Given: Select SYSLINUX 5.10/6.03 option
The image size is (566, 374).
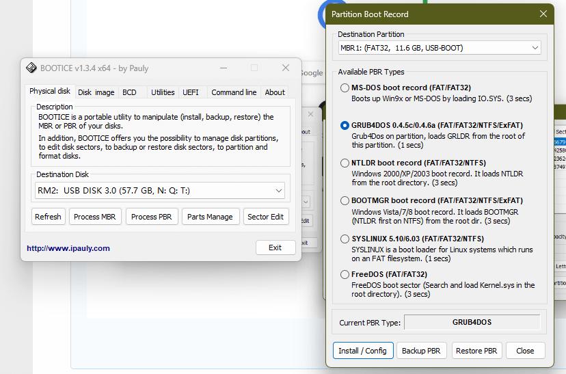Looking at the screenshot, I should coord(345,239).
